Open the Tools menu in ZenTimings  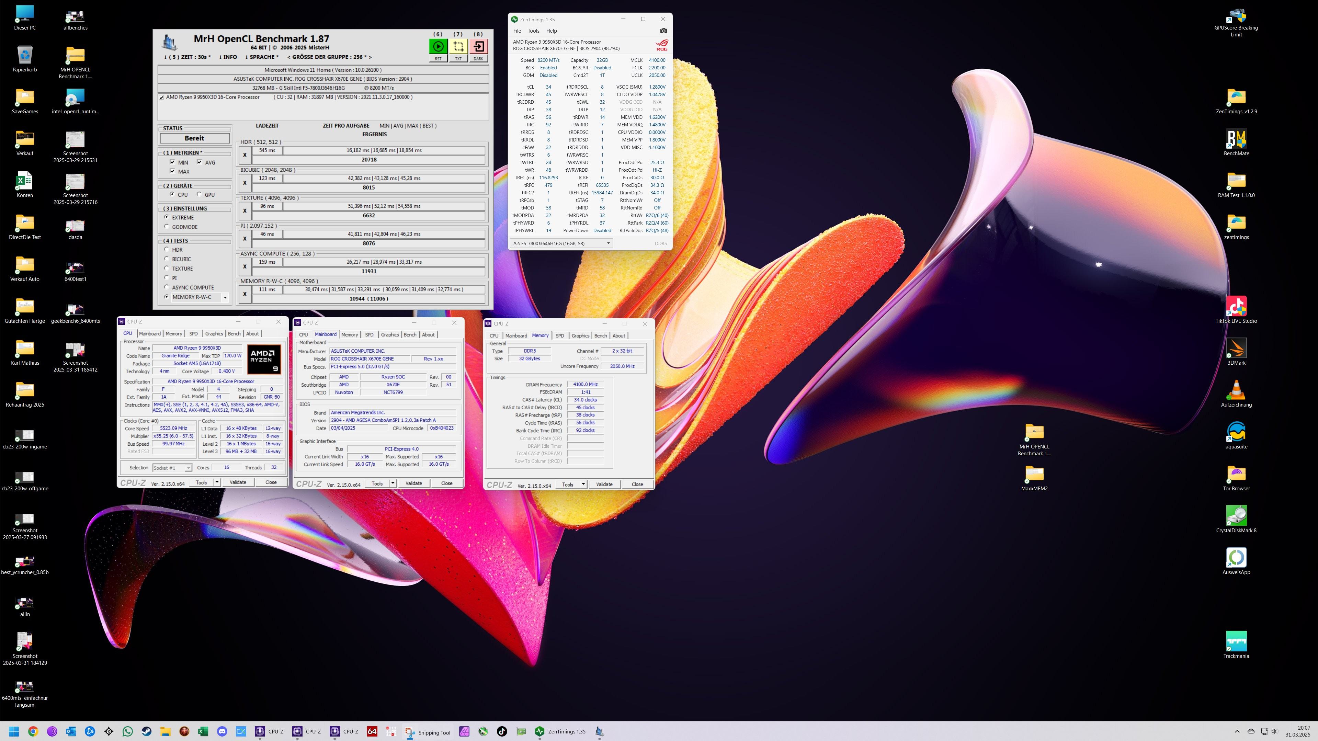(533, 31)
